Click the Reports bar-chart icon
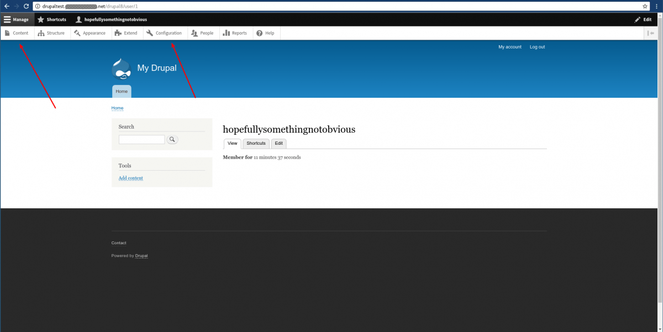The width and height of the screenshot is (663, 332). point(226,33)
